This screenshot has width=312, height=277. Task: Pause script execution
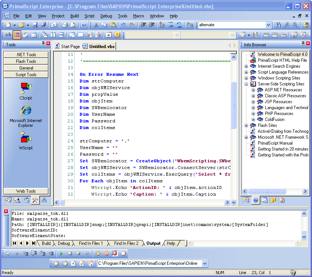87,253
